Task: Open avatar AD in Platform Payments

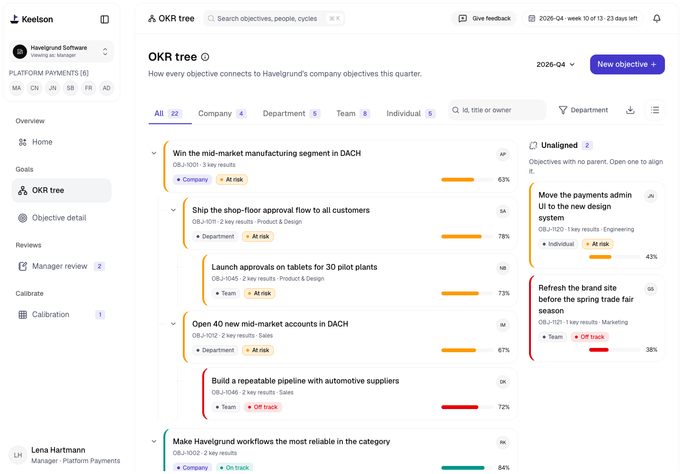Action: click(x=107, y=88)
